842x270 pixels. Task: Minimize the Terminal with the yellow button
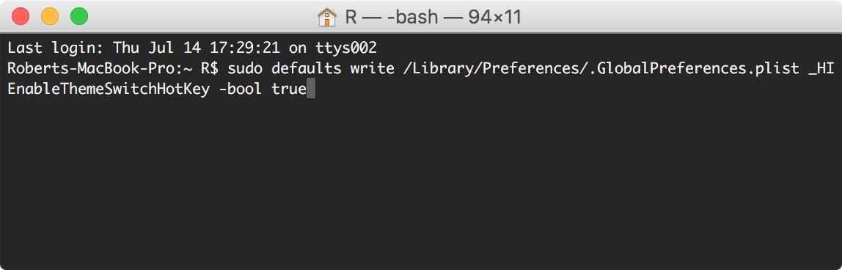[50, 17]
